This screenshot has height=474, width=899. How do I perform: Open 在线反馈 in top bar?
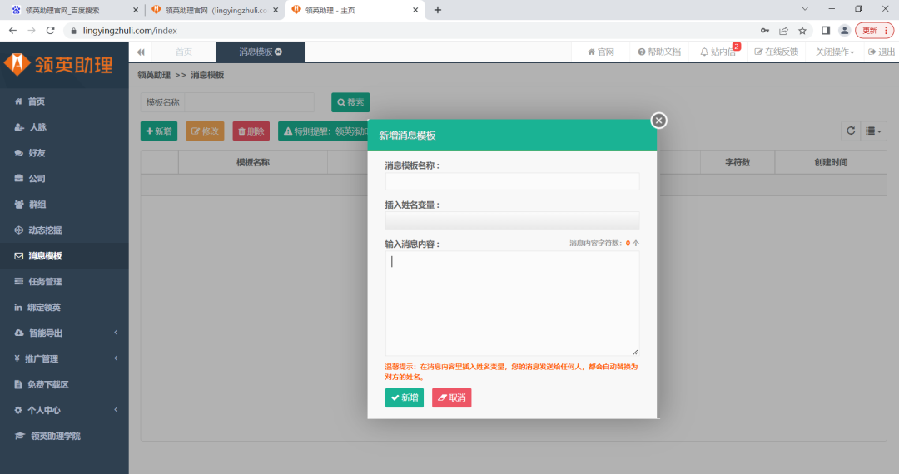[777, 52]
